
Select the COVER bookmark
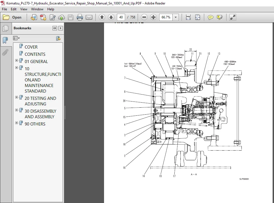click(x=31, y=47)
